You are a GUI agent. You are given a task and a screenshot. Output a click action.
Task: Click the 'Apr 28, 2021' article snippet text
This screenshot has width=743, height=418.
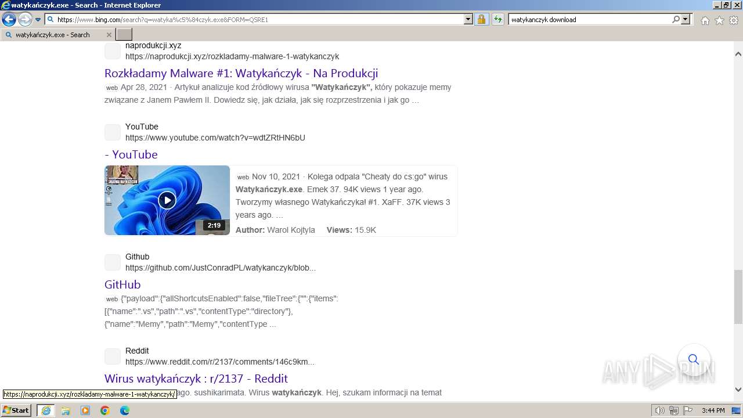point(278,93)
